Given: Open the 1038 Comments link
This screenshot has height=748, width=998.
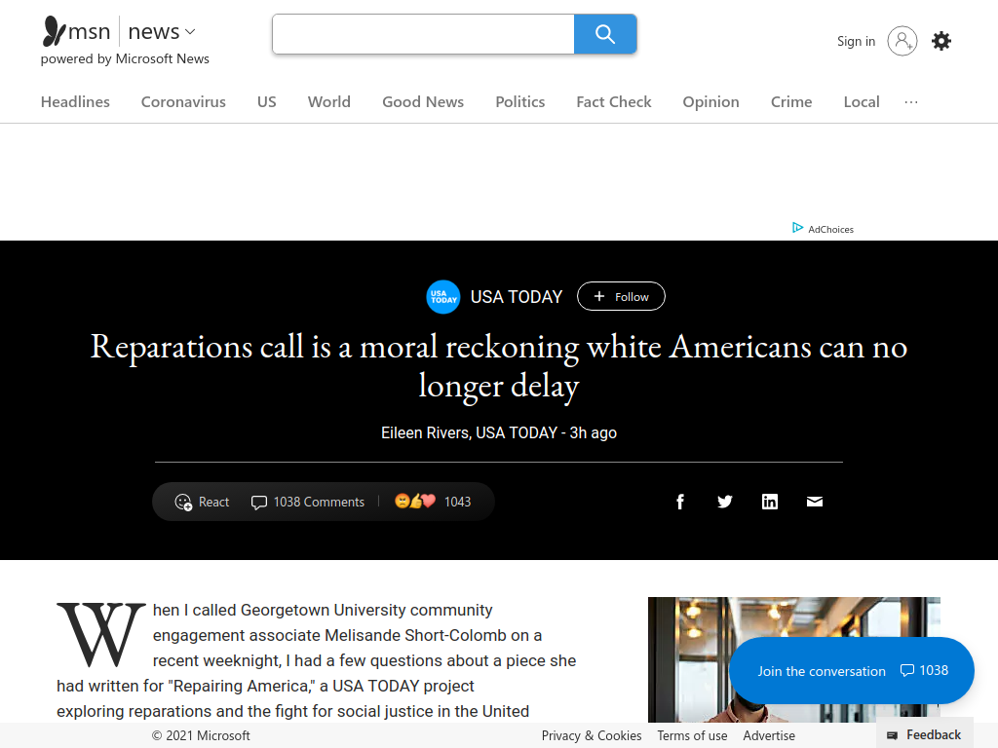Looking at the screenshot, I should click(x=308, y=502).
